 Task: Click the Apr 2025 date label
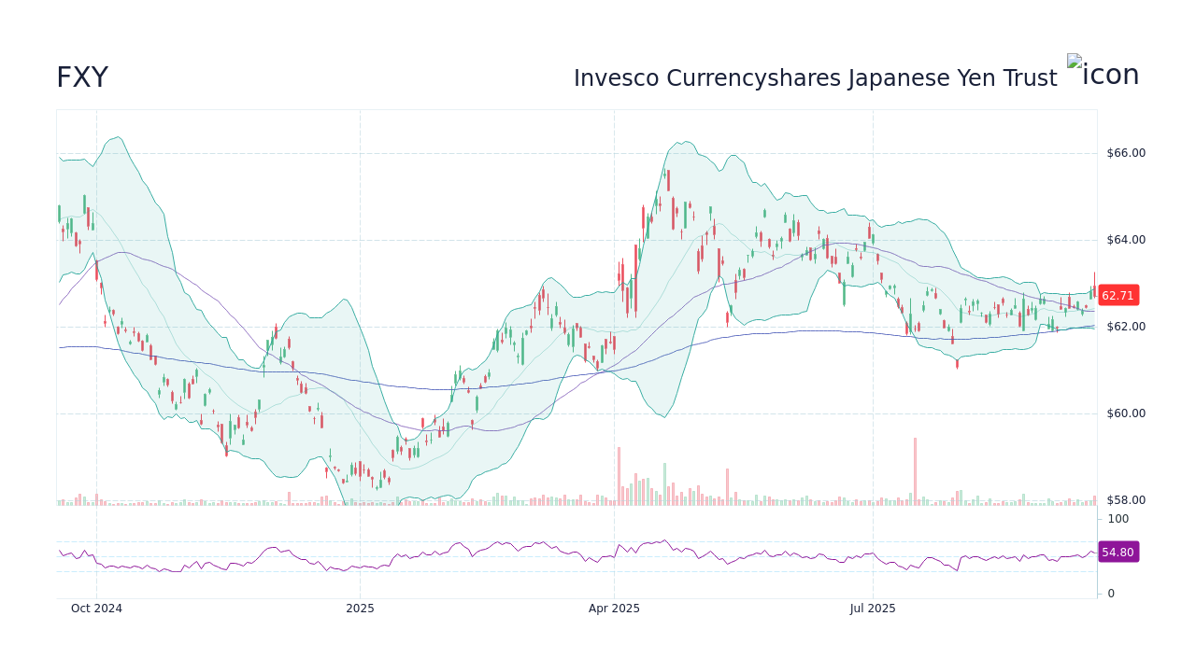tap(614, 609)
